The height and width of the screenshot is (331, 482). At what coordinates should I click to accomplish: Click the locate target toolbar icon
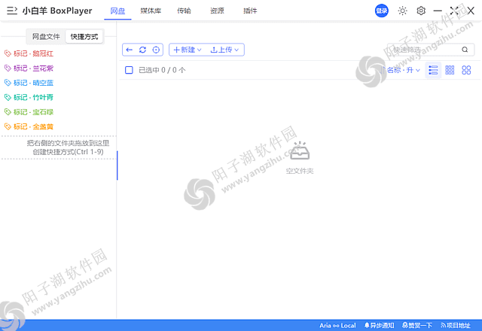(156, 50)
